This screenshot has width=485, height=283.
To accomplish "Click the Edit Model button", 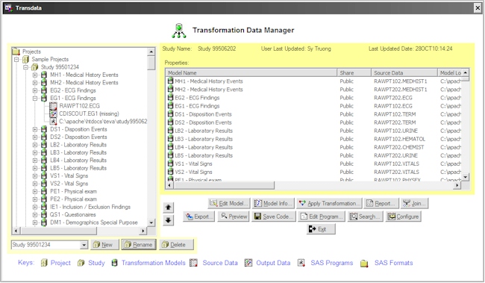I will click(x=229, y=203).
